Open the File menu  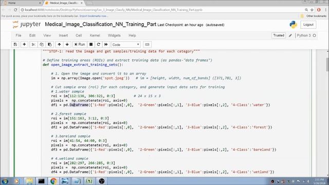click(x=19, y=35)
